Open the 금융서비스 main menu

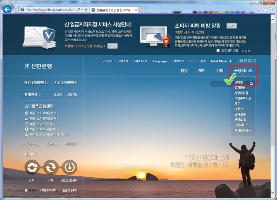click(243, 71)
